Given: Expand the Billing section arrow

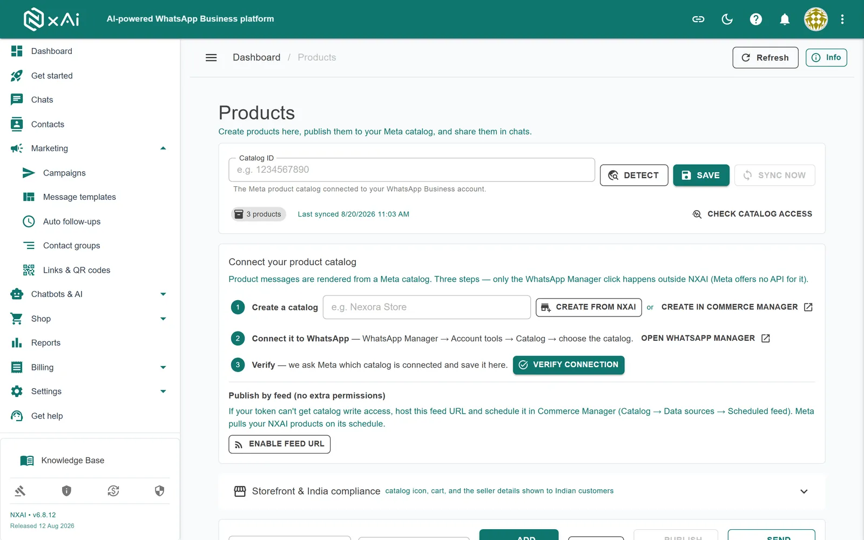Looking at the screenshot, I should click(163, 367).
